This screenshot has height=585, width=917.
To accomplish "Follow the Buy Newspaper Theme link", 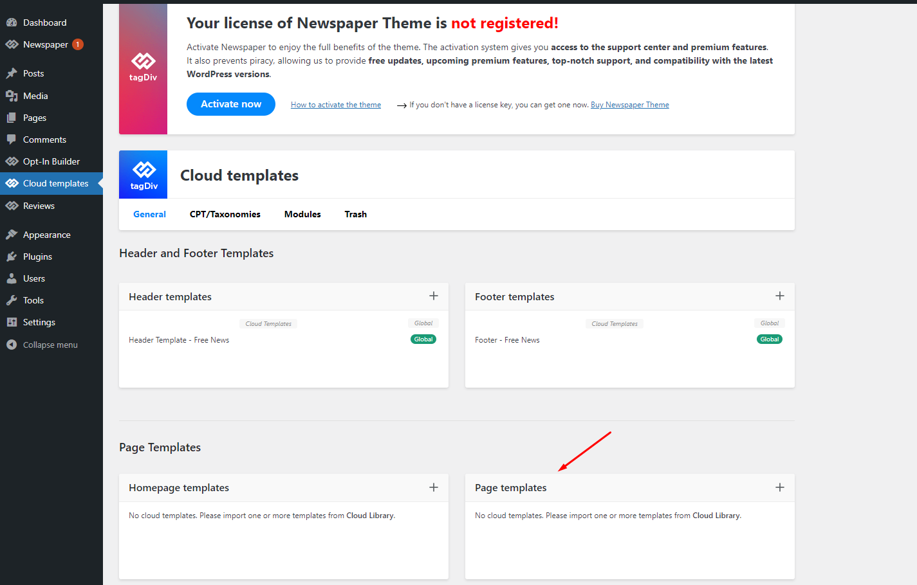I will pos(630,105).
